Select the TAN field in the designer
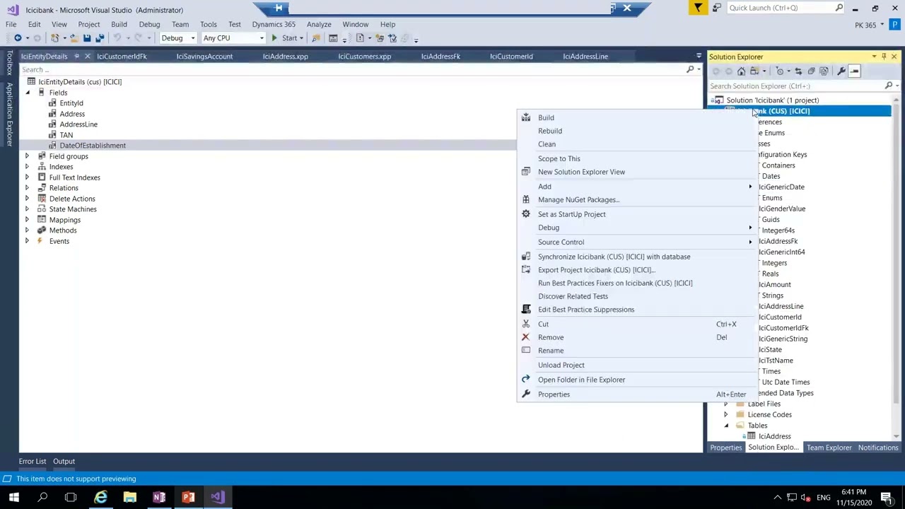905x509 pixels. [x=66, y=135]
